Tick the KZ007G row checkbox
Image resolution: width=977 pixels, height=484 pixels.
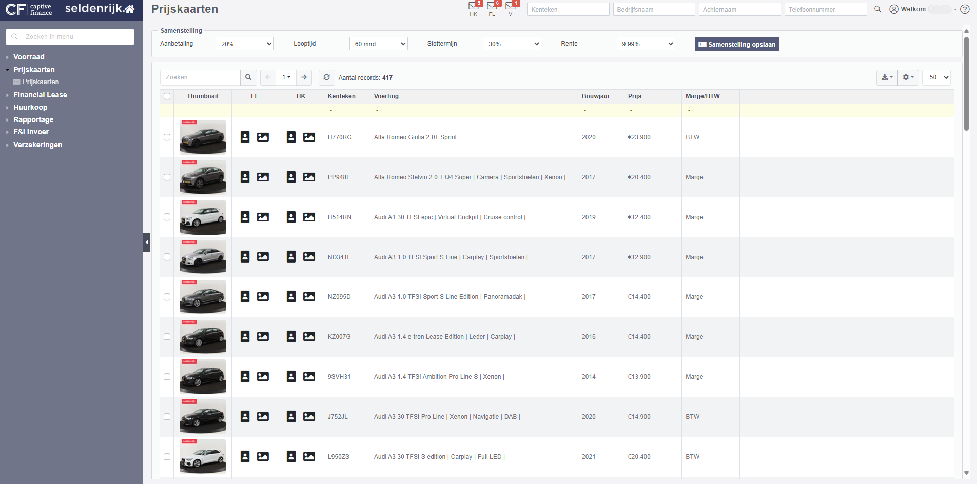pyautogui.click(x=167, y=336)
